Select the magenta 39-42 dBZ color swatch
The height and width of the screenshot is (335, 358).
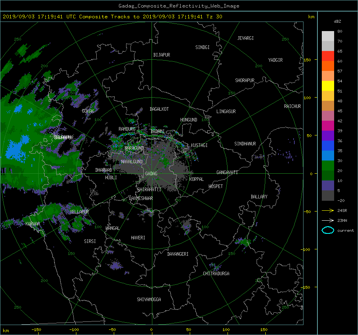pos(328,126)
